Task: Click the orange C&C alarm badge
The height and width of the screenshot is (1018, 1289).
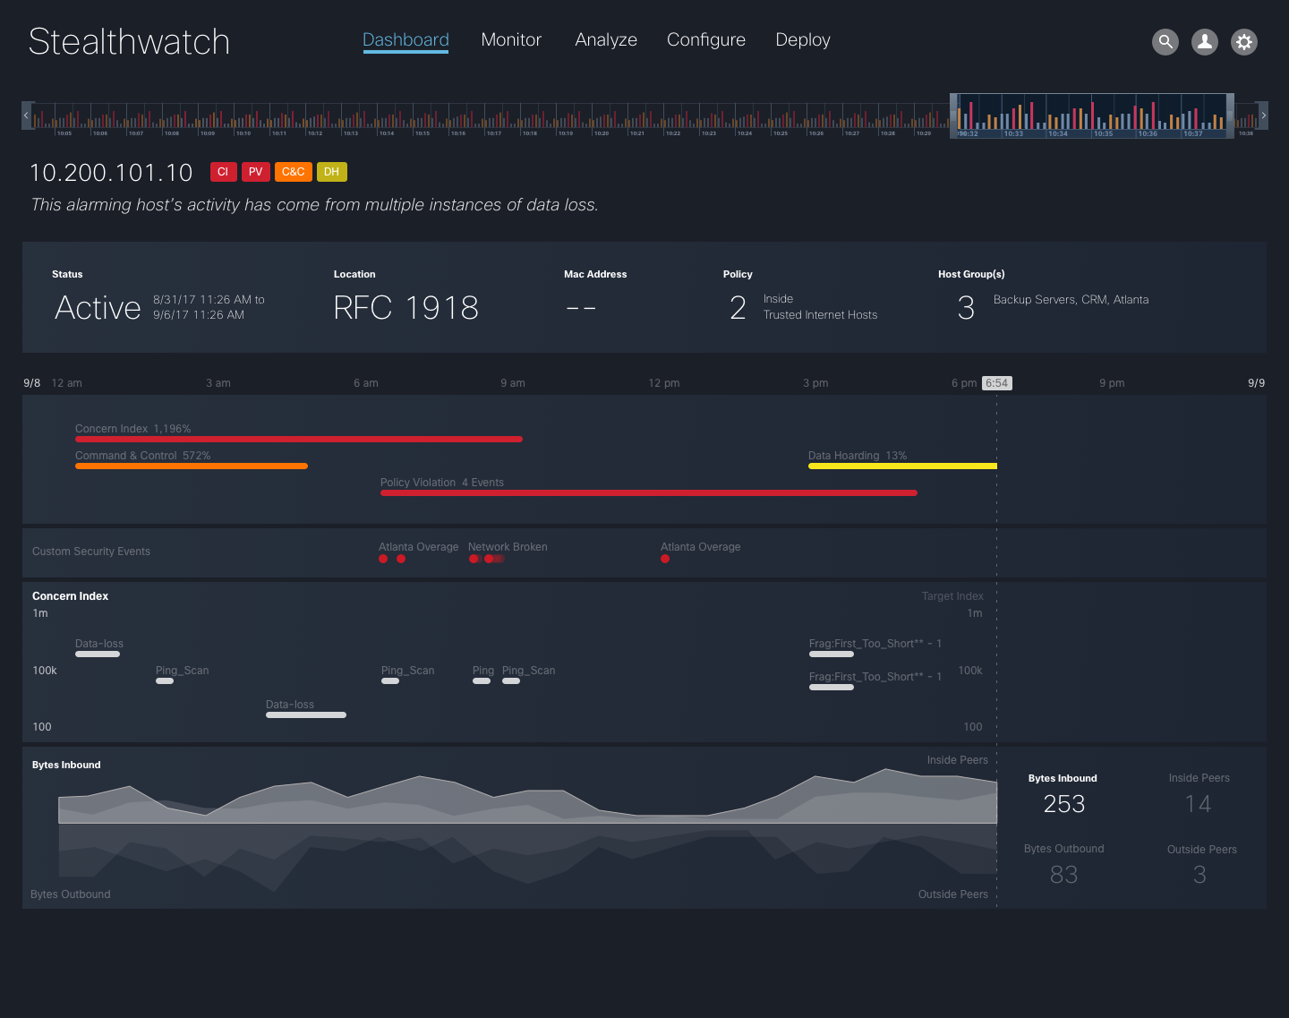Action: pyautogui.click(x=294, y=172)
